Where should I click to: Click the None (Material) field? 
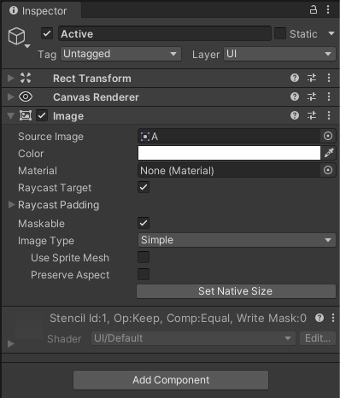coord(229,170)
